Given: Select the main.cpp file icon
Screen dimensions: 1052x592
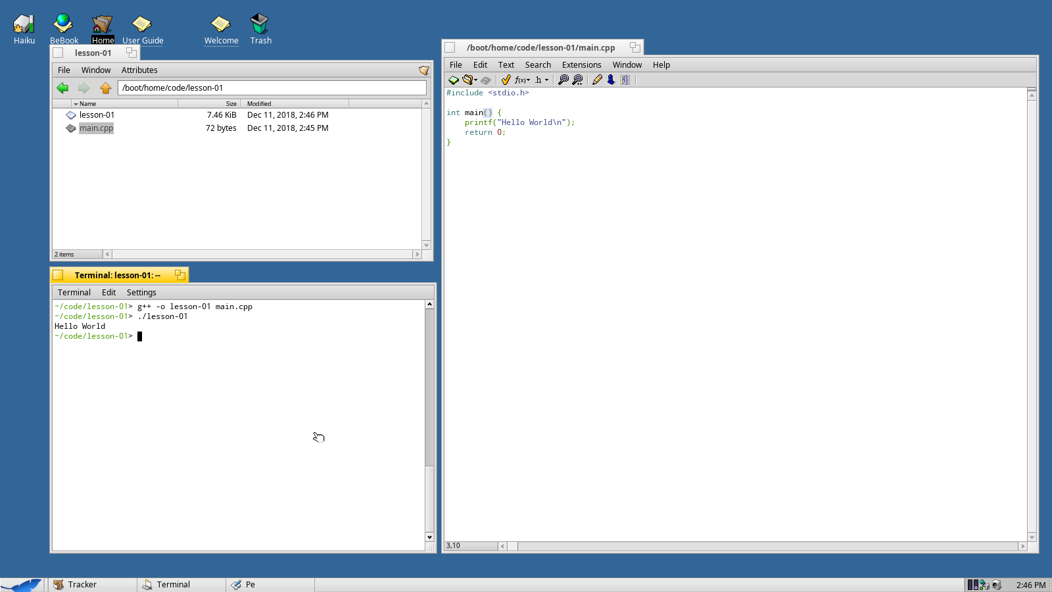Looking at the screenshot, I should click(71, 128).
